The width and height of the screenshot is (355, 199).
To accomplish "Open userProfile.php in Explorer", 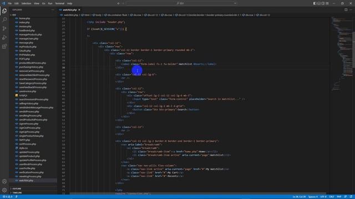I will pos(27,169).
